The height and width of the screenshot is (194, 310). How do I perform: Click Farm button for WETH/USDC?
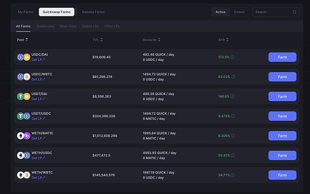282,155
